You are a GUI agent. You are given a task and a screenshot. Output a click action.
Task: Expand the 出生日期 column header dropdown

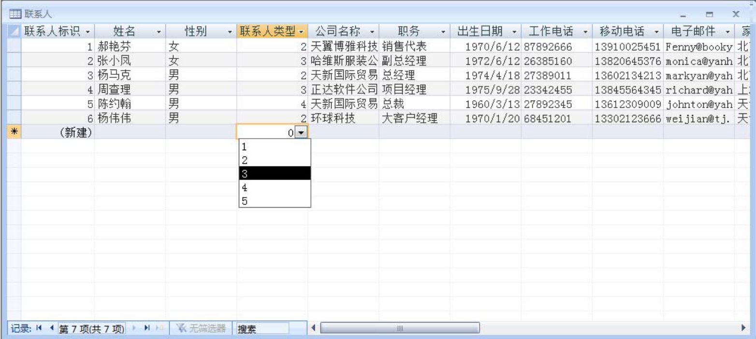[514, 32]
